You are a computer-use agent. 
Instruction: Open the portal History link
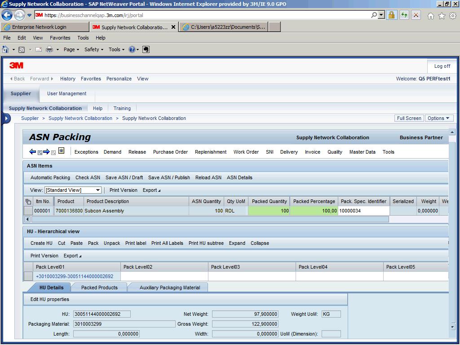pyautogui.click(x=68, y=79)
